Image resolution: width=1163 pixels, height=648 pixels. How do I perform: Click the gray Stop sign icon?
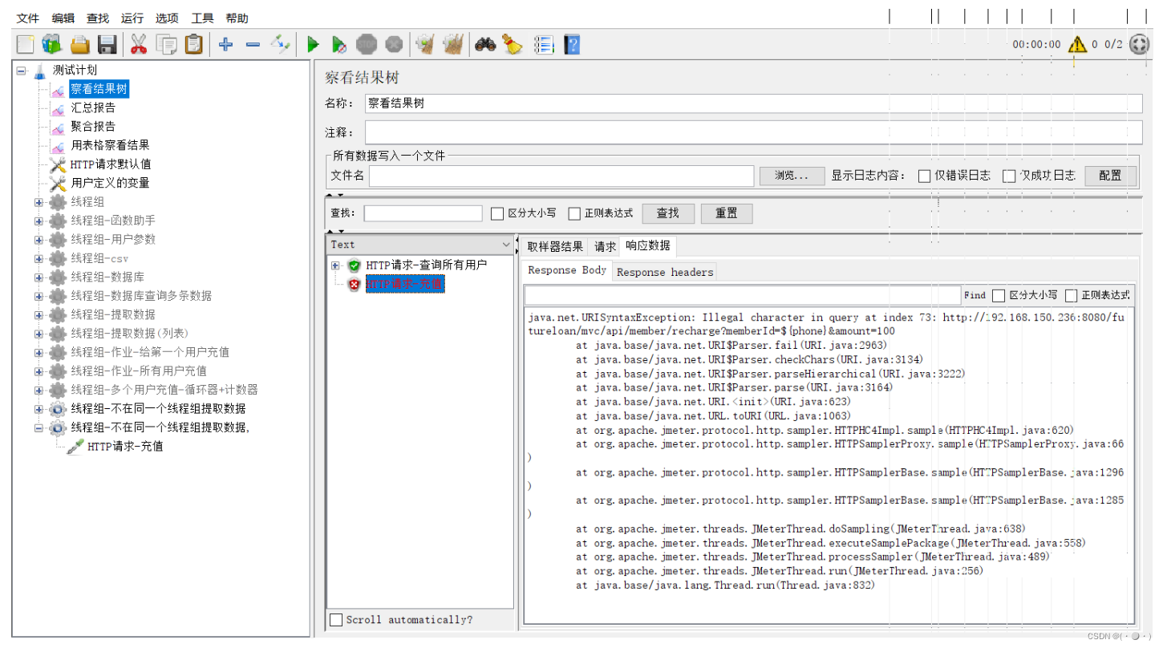[x=367, y=44]
